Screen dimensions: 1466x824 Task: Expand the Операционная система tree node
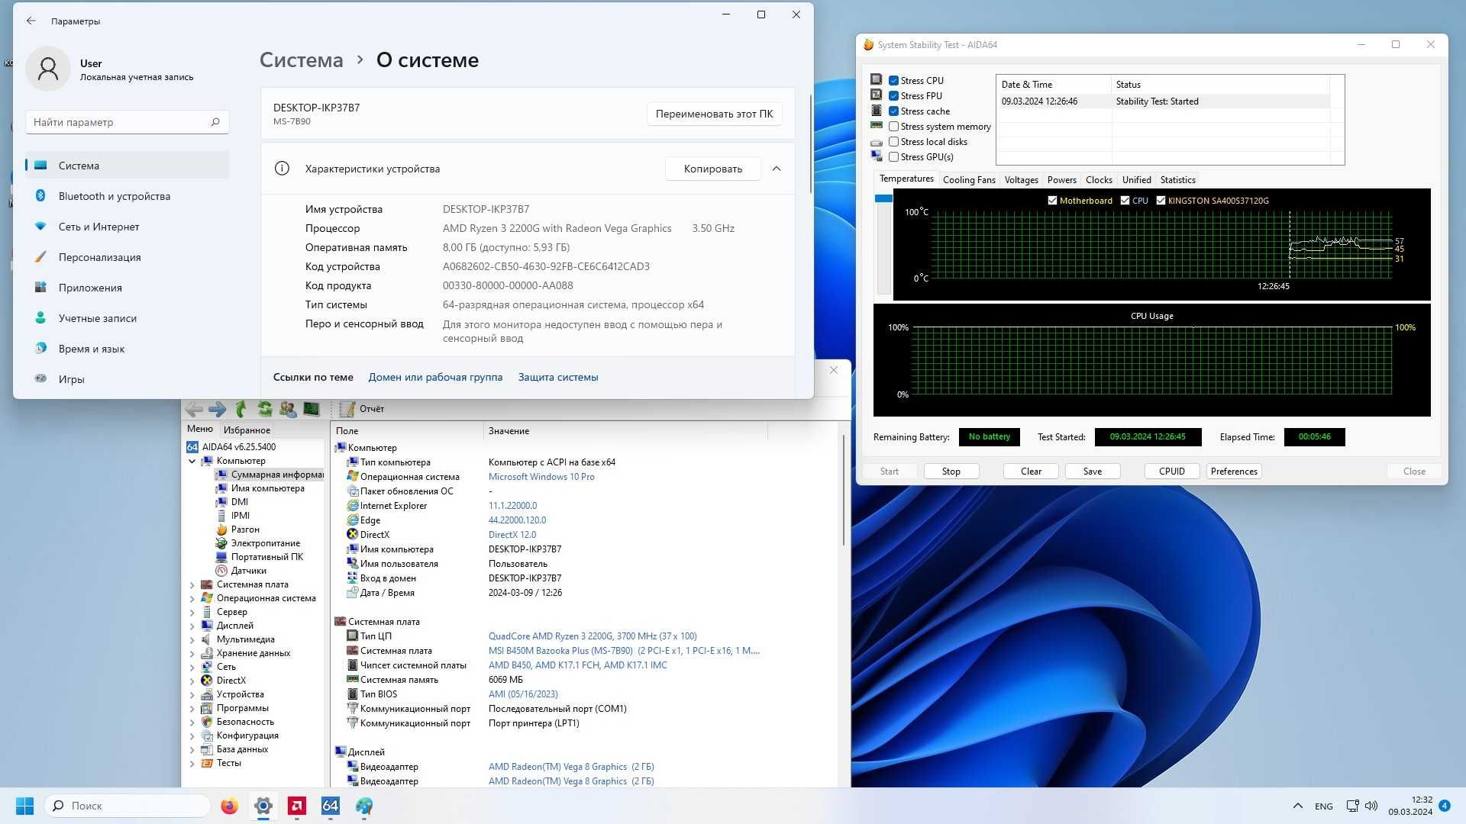pos(192,598)
